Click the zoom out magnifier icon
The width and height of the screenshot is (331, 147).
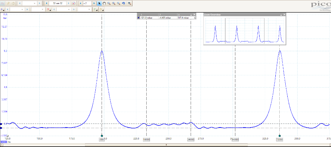coord(118,3)
